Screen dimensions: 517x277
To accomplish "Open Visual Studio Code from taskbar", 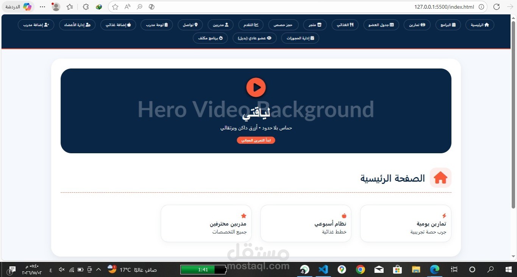I will coord(323,269).
